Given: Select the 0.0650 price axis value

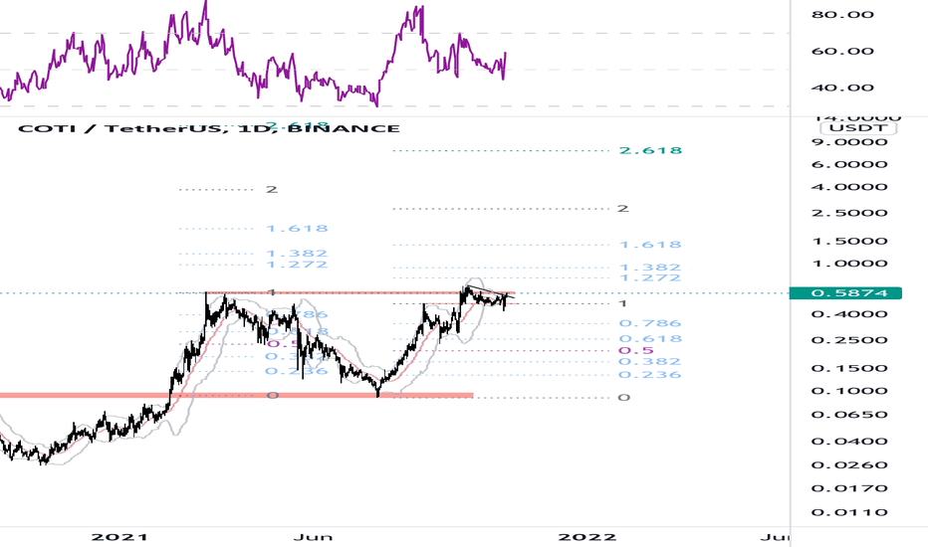Looking at the screenshot, I should pos(849,415).
